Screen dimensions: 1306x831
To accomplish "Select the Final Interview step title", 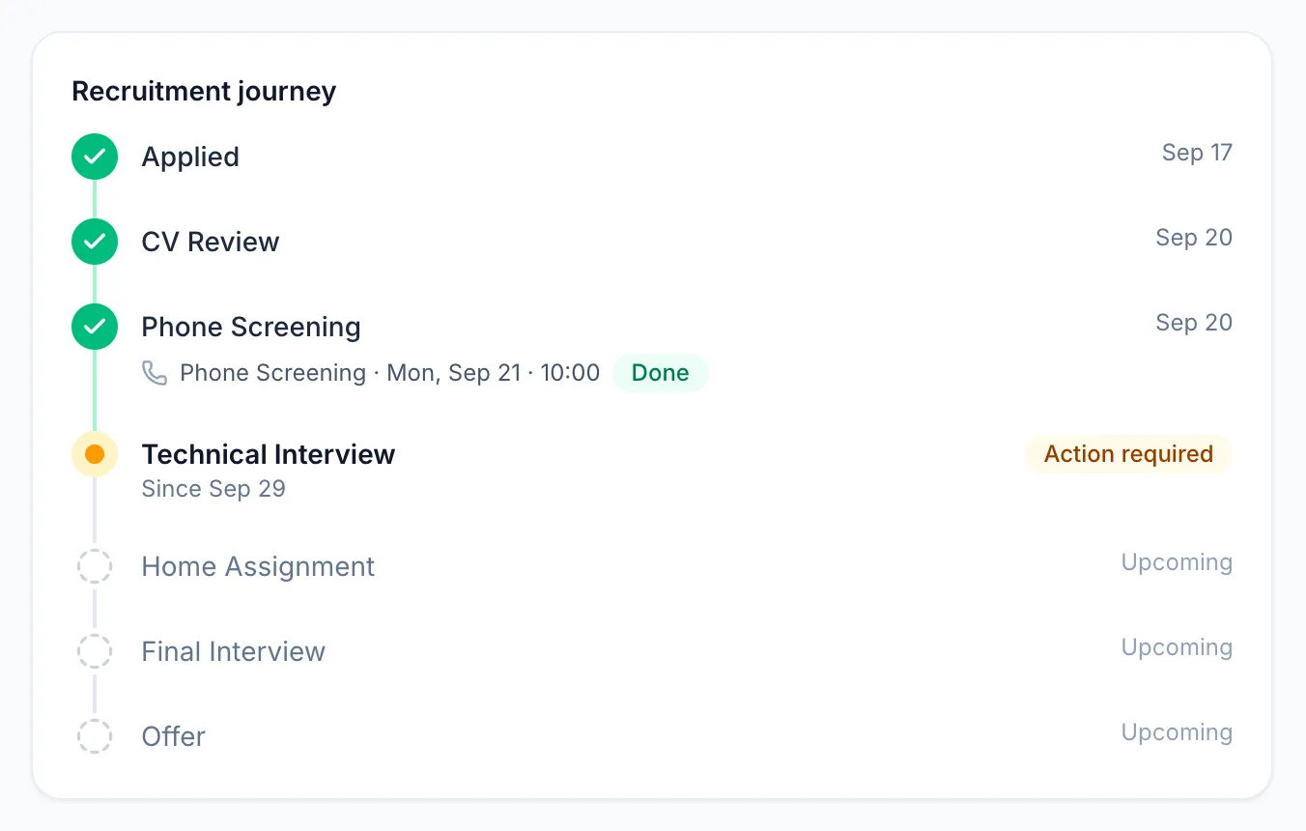I will tap(234, 651).
